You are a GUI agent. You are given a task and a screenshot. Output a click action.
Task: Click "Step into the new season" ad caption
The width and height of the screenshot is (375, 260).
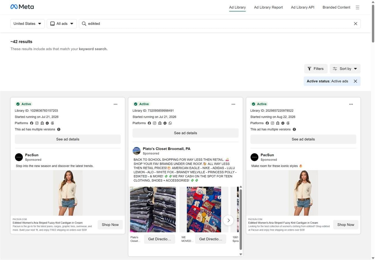click(x=55, y=166)
